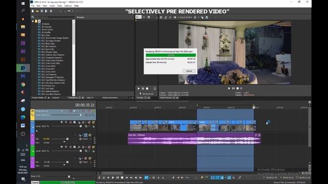The image size is (328, 184).
Task: Solo the bottom audio track
Action: coord(90,158)
